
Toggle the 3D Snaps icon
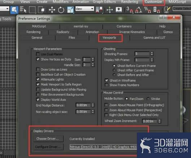130,10
